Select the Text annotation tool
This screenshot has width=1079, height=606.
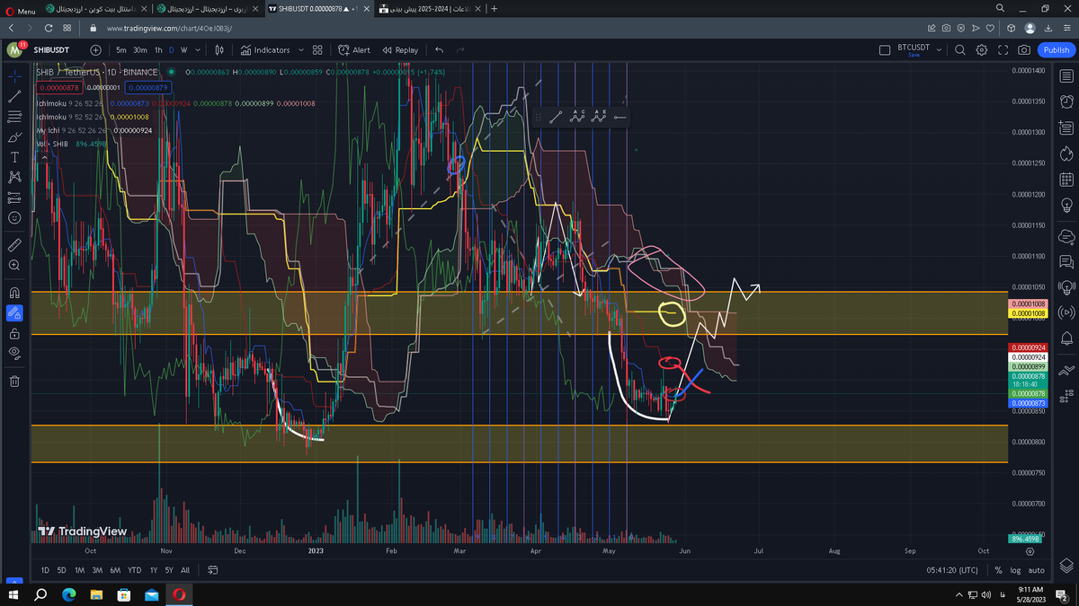tap(14, 158)
